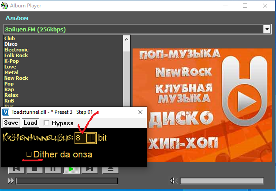Click the green play button

point(72,170)
